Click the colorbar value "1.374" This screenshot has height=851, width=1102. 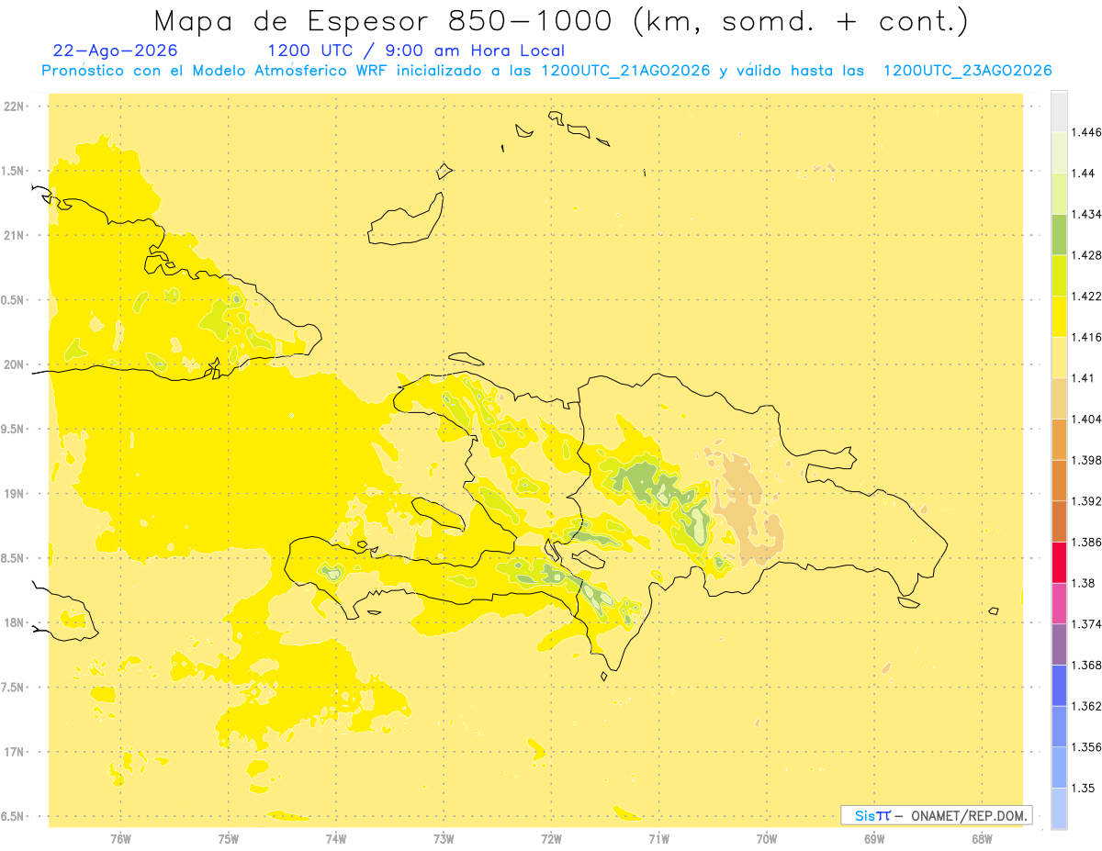[x=1086, y=624]
